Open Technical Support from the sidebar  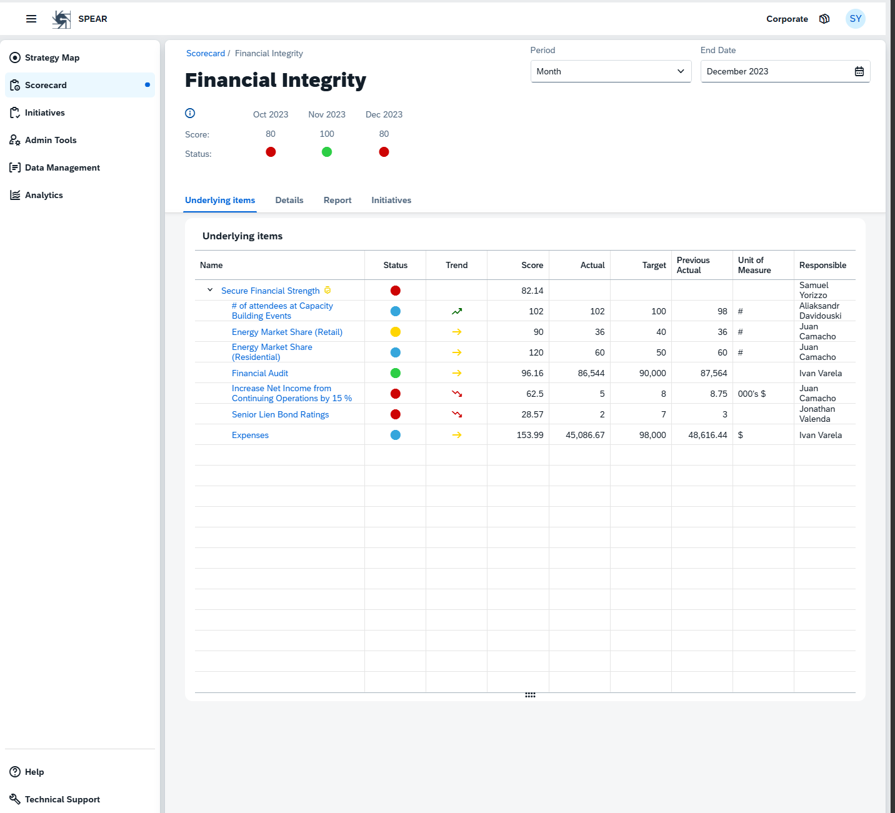[62, 799]
